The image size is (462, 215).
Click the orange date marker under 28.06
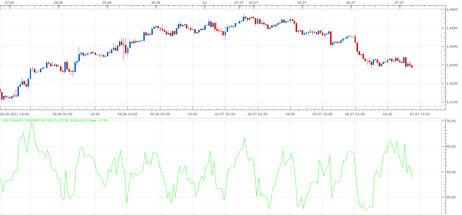click(x=59, y=7)
